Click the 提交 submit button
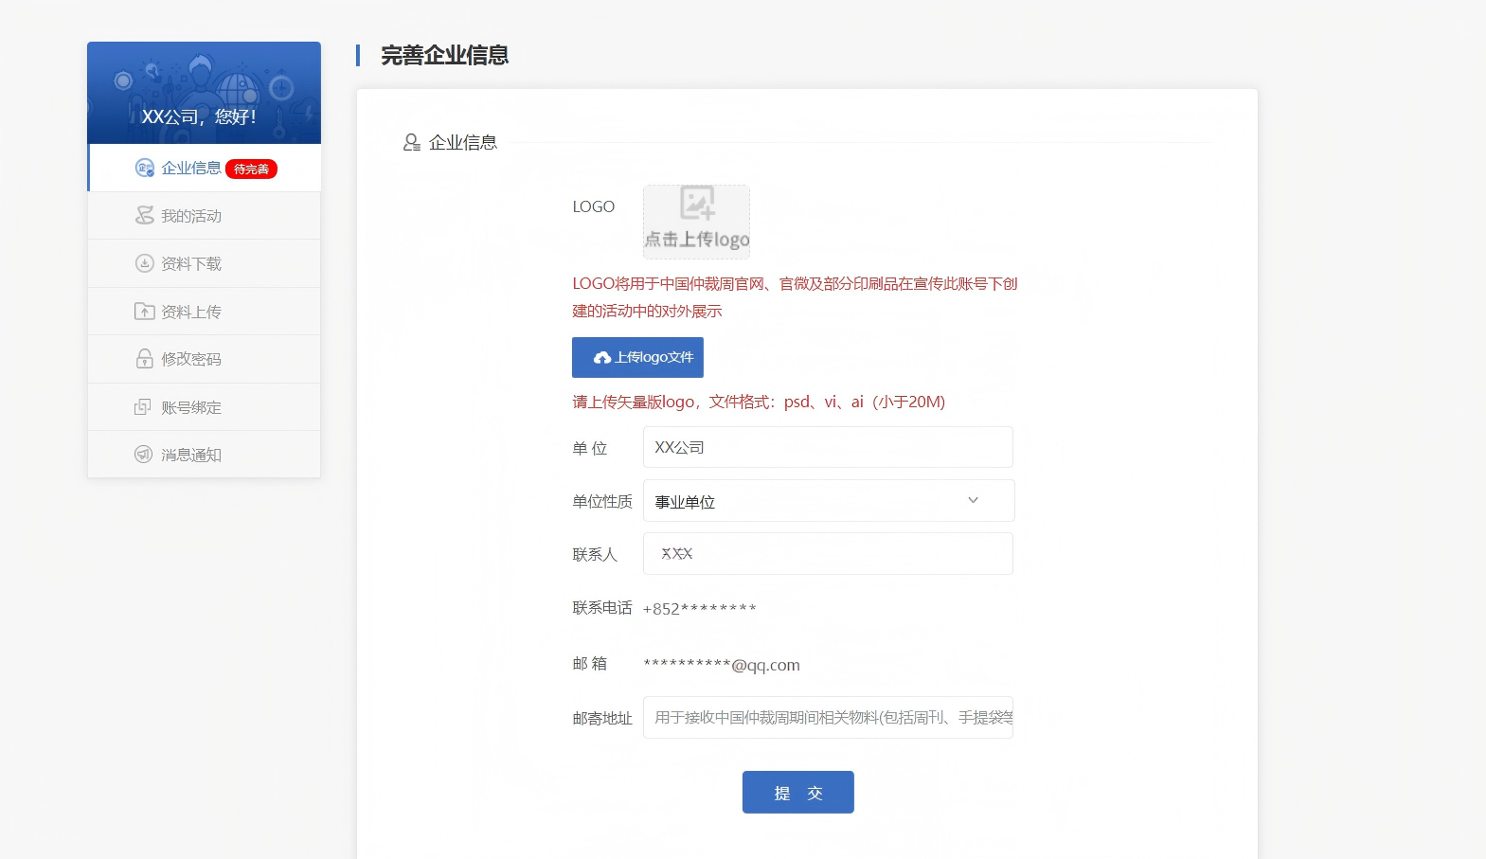The height and width of the screenshot is (859, 1486). (x=798, y=792)
